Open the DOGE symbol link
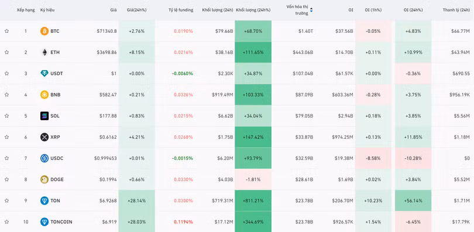Screen dimensions: 474x232 [57, 179]
